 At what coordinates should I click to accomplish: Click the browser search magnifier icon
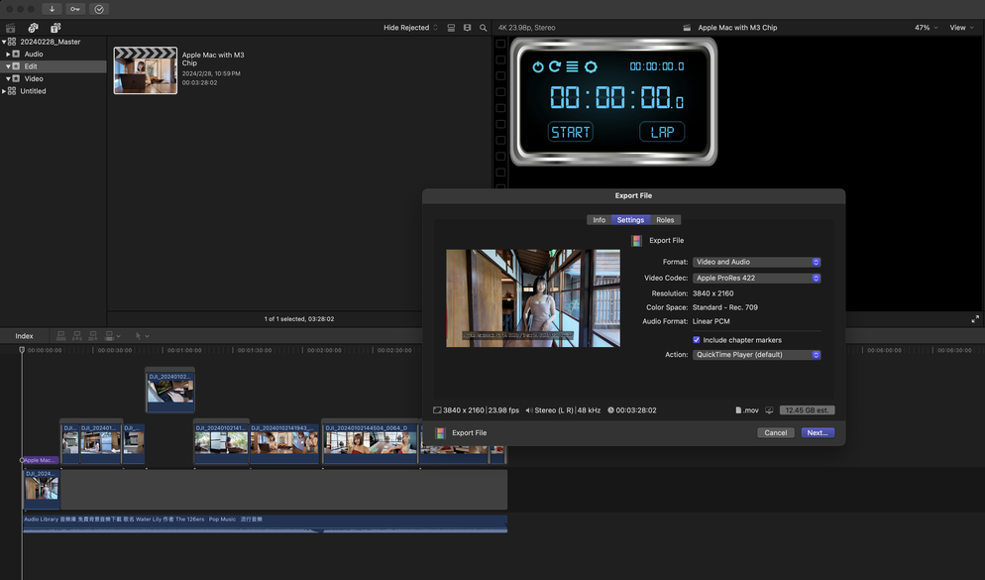click(x=483, y=28)
